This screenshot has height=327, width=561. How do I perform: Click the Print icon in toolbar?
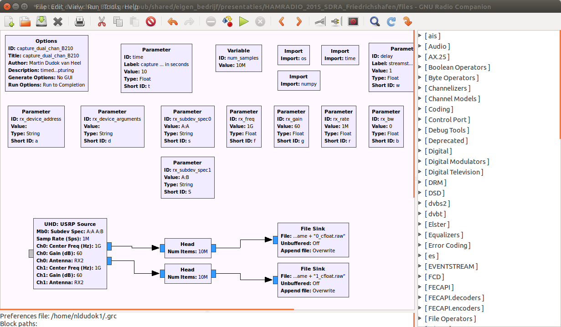(x=80, y=21)
